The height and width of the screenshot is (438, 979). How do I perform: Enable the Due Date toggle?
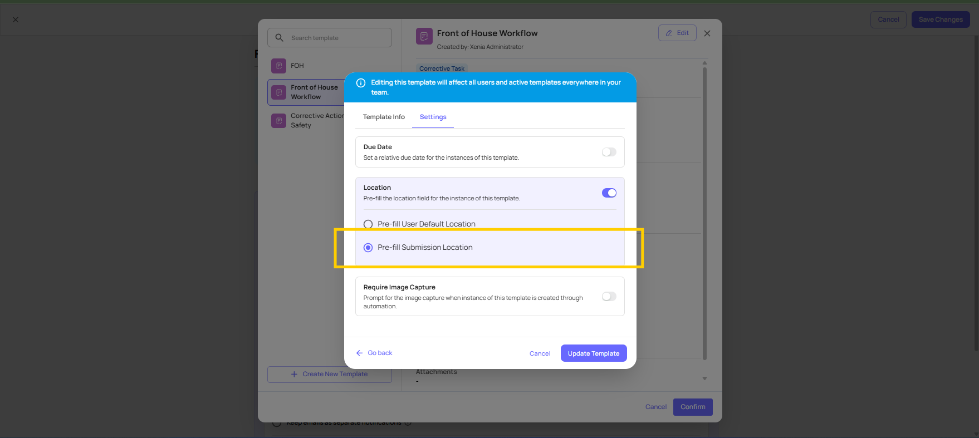pyautogui.click(x=609, y=152)
